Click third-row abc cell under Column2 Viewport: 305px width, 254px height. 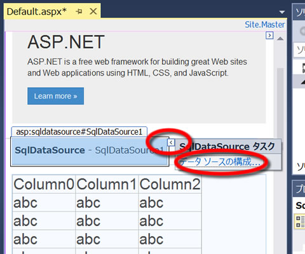[x=170, y=239]
